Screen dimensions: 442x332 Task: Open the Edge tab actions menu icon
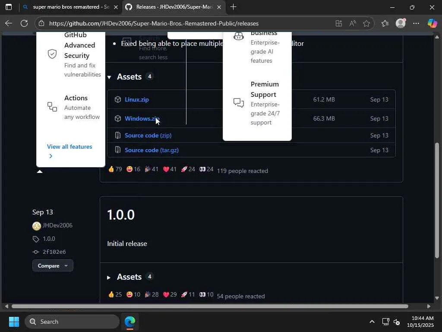9,7
